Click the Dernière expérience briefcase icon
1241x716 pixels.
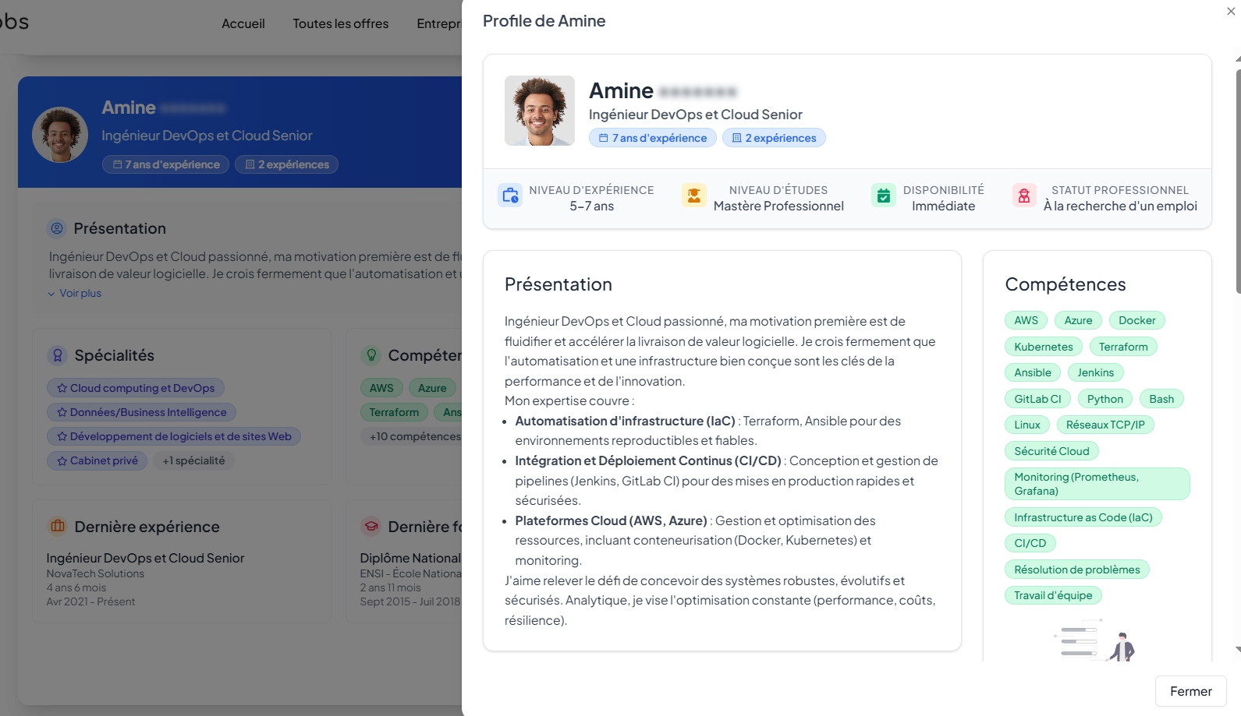tap(58, 526)
